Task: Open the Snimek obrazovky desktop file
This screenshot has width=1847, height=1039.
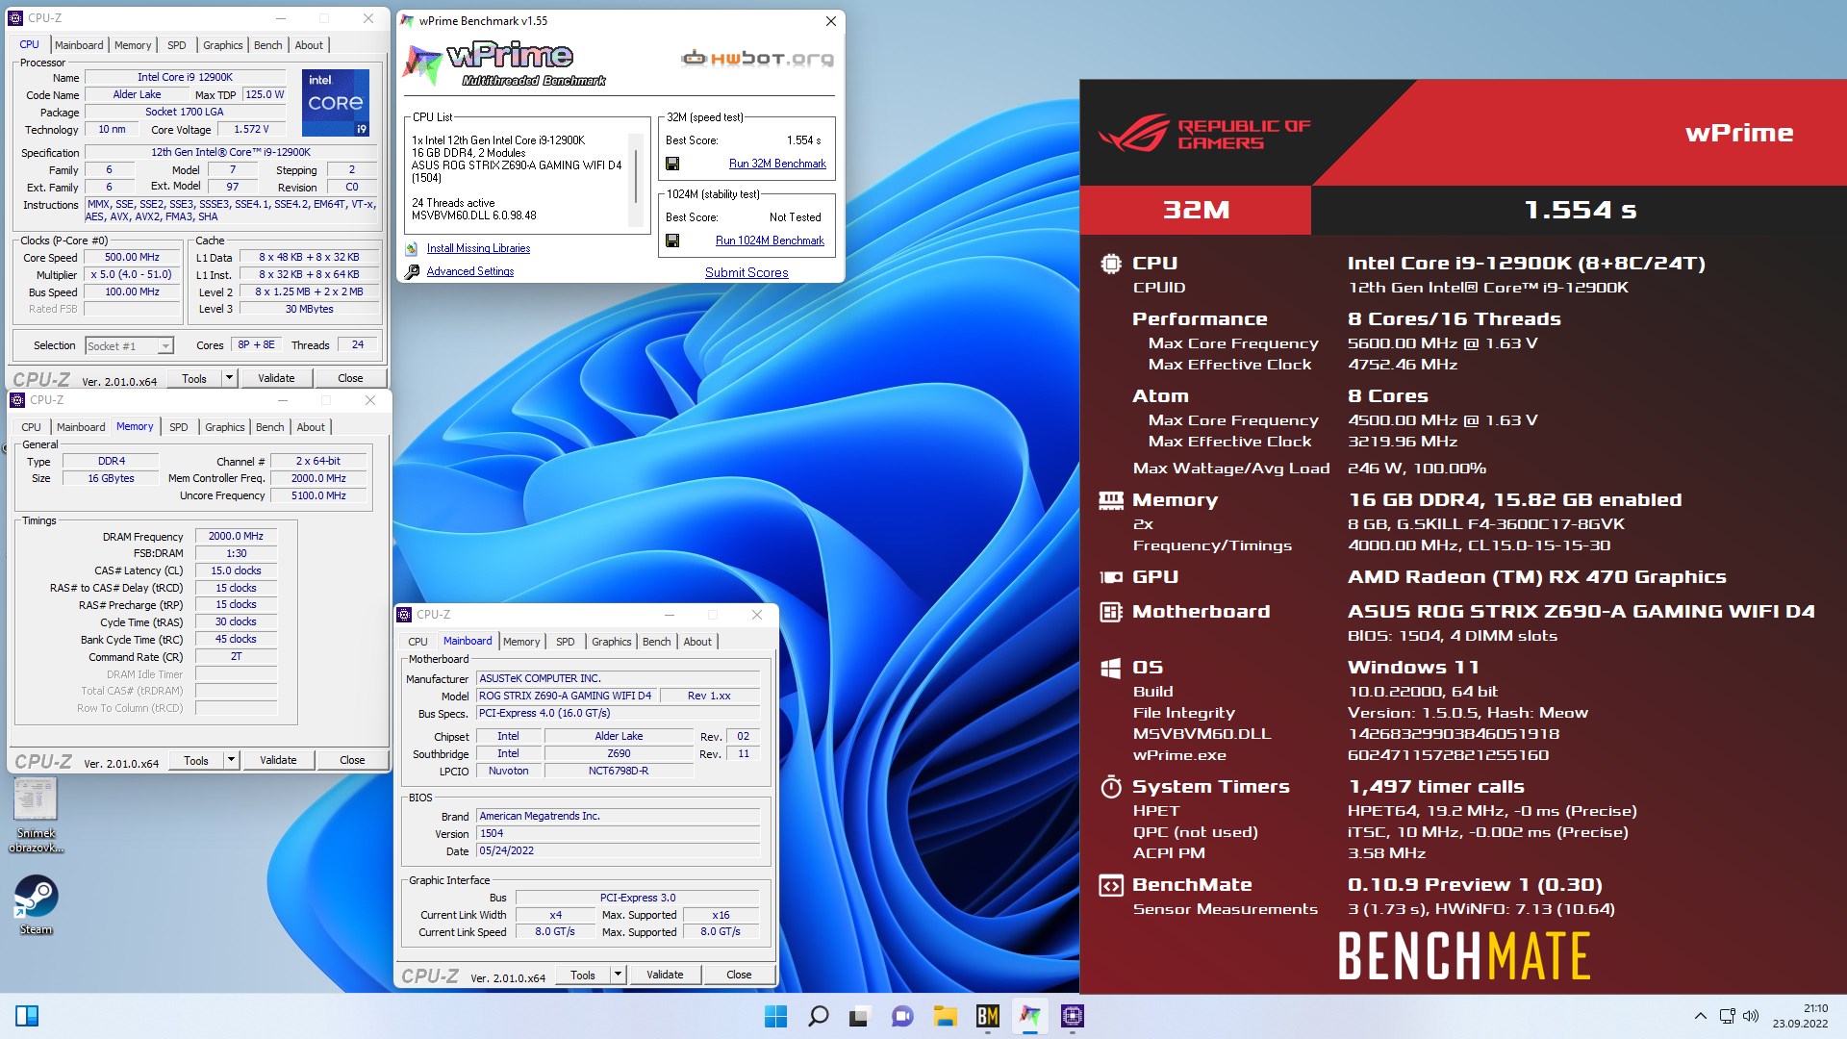Action: point(36,816)
